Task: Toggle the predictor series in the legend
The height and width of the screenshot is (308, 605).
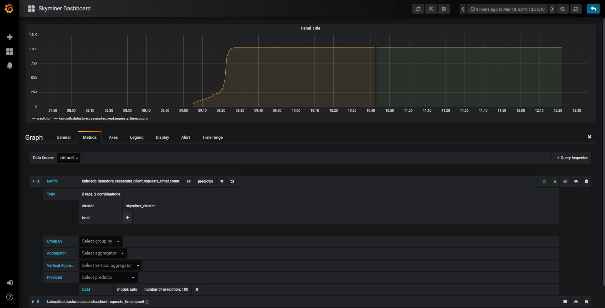Action: tap(44, 119)
